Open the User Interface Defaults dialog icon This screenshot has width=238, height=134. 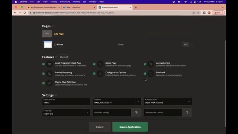point(187,112)
